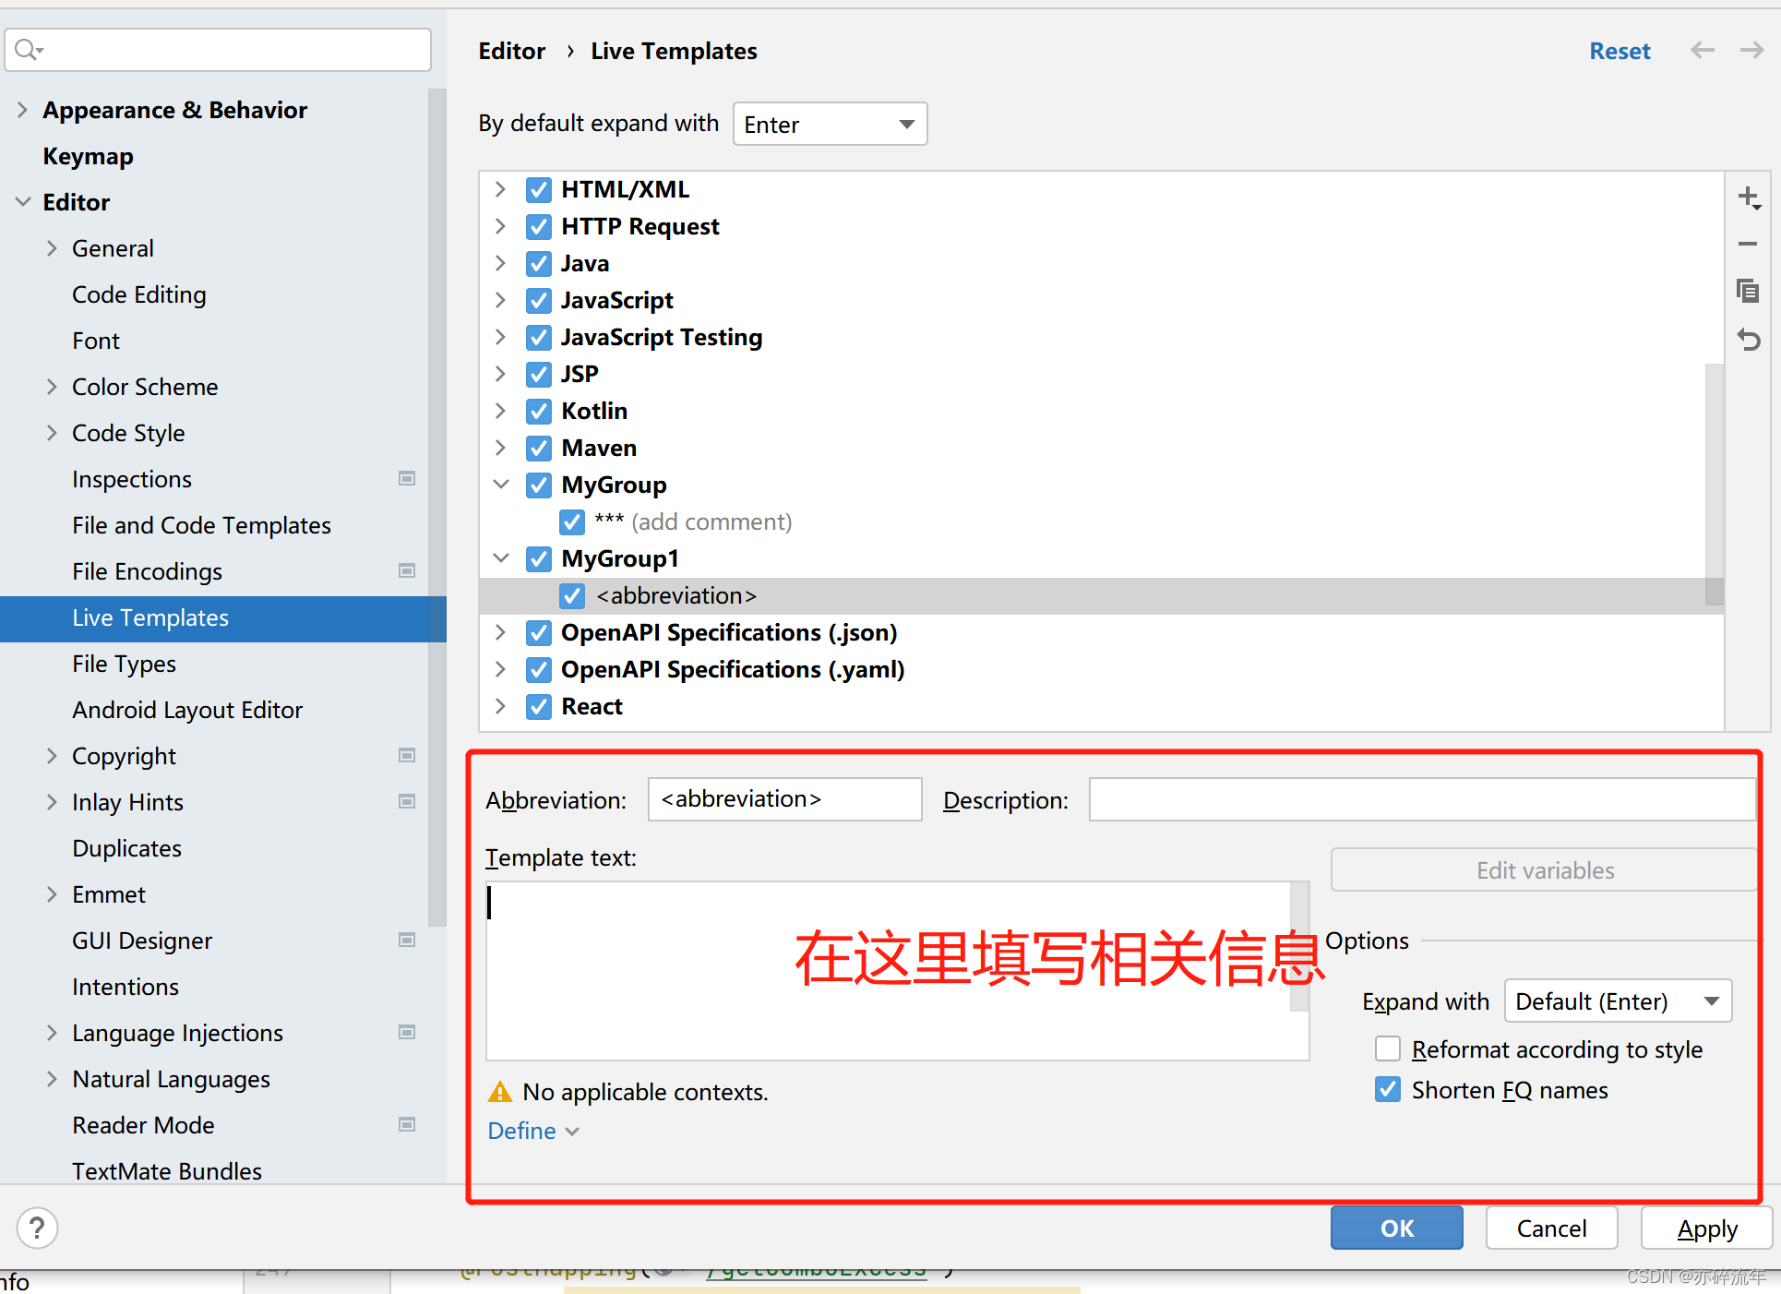
Task: Disable the Kotlin templates group checkbox
Action: tap(539, 411)
